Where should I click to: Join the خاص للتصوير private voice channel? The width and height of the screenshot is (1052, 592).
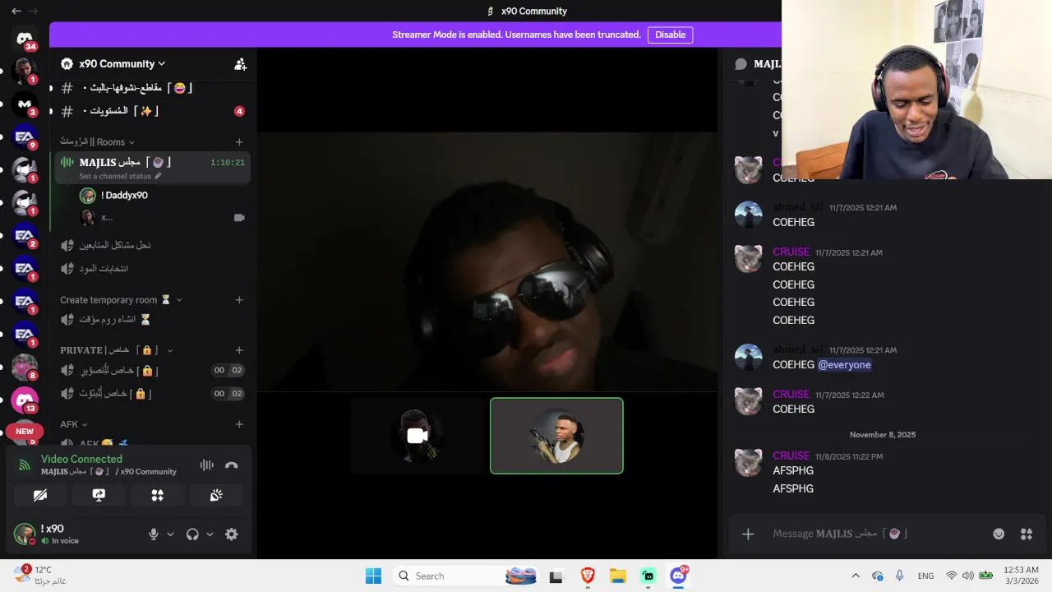151,370
